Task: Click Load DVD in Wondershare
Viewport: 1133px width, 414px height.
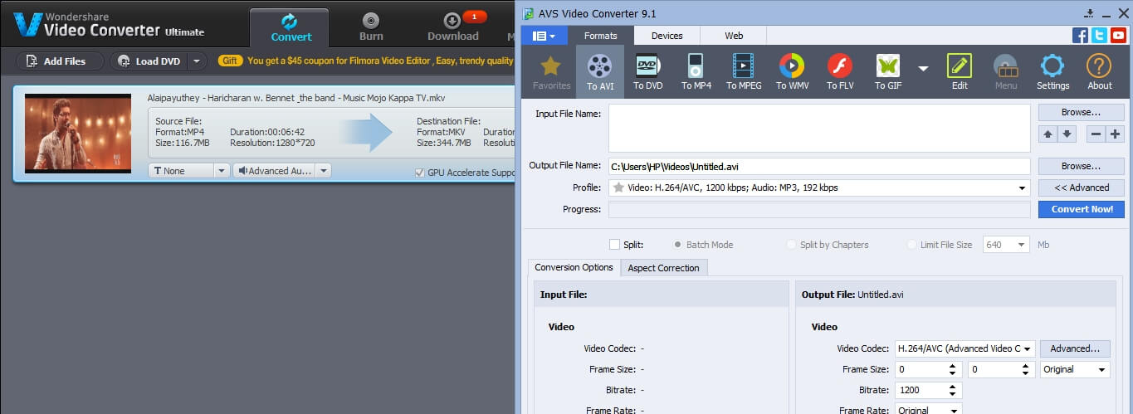Action: click(149, 61)
